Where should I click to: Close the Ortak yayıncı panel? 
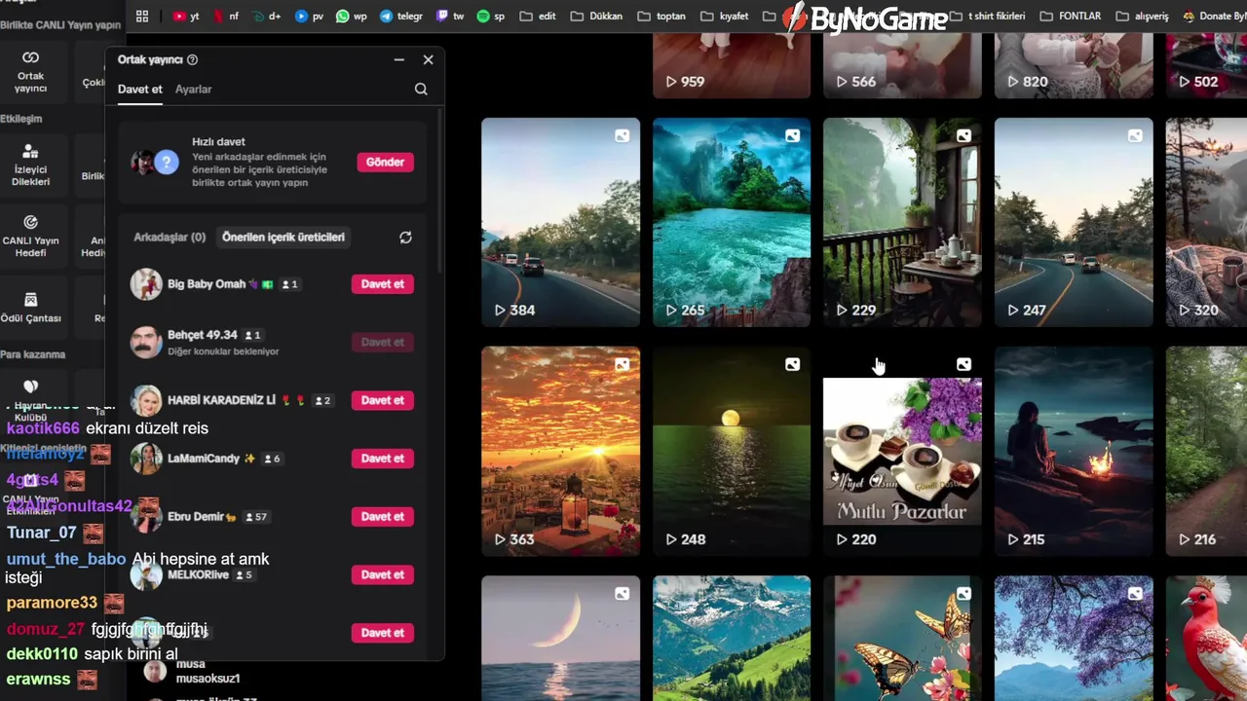pyautogui.click(x=428, y=59)
